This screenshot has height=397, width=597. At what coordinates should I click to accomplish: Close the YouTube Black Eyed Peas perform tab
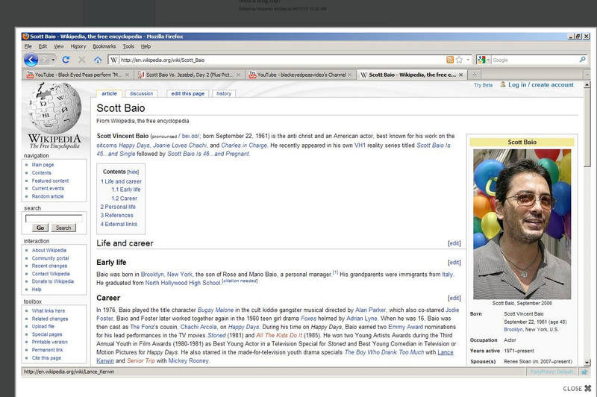pos(127,75)
